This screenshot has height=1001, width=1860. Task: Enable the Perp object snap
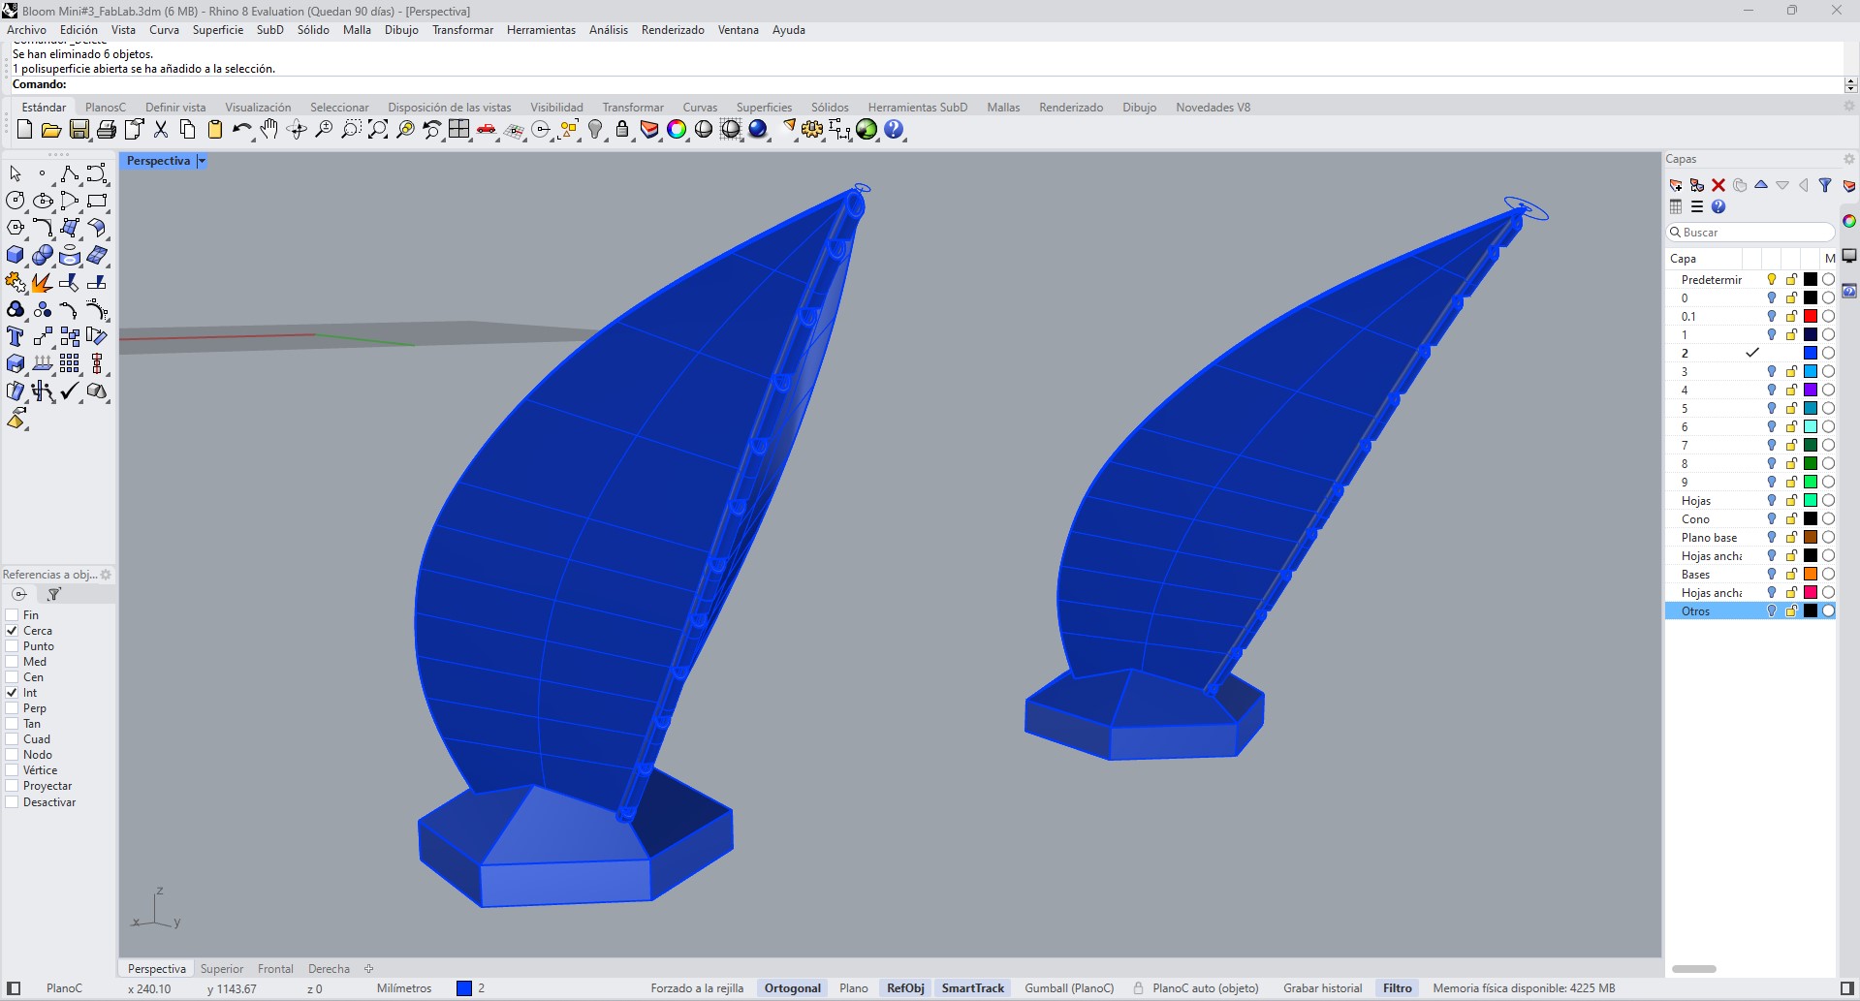[x=13, y=708]
